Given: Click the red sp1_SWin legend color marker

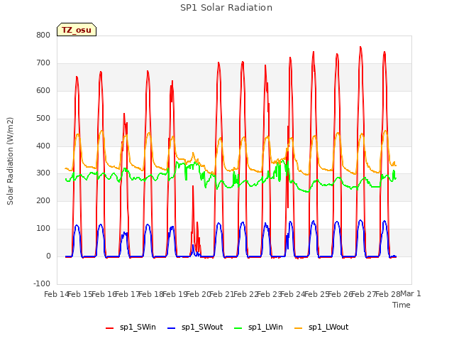Looking at the screenshot, I should tap(109, 328).
